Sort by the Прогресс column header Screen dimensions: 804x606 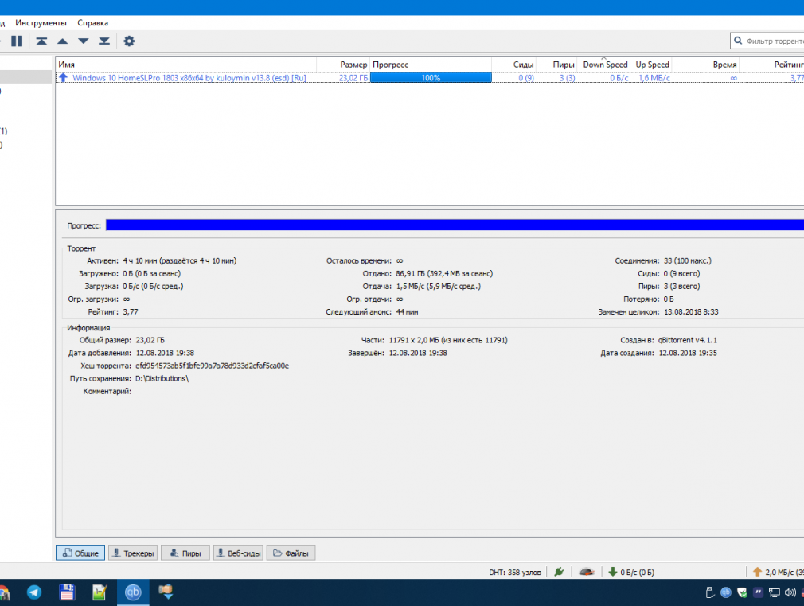click(431, 65)
